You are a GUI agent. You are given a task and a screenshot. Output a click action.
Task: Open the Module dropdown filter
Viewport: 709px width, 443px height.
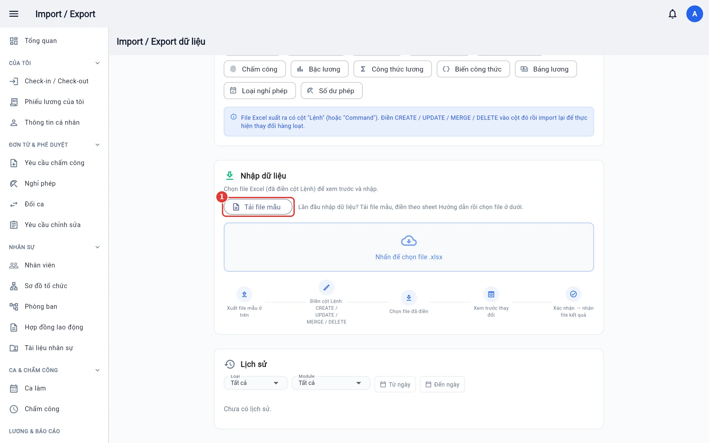(x=331, y=383)
